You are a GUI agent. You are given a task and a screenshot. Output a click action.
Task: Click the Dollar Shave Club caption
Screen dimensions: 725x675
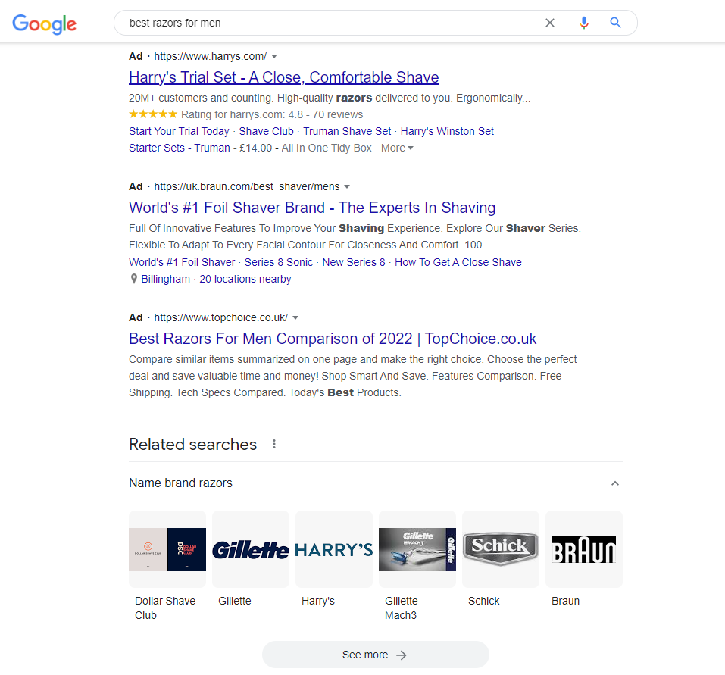pos(165,608)
